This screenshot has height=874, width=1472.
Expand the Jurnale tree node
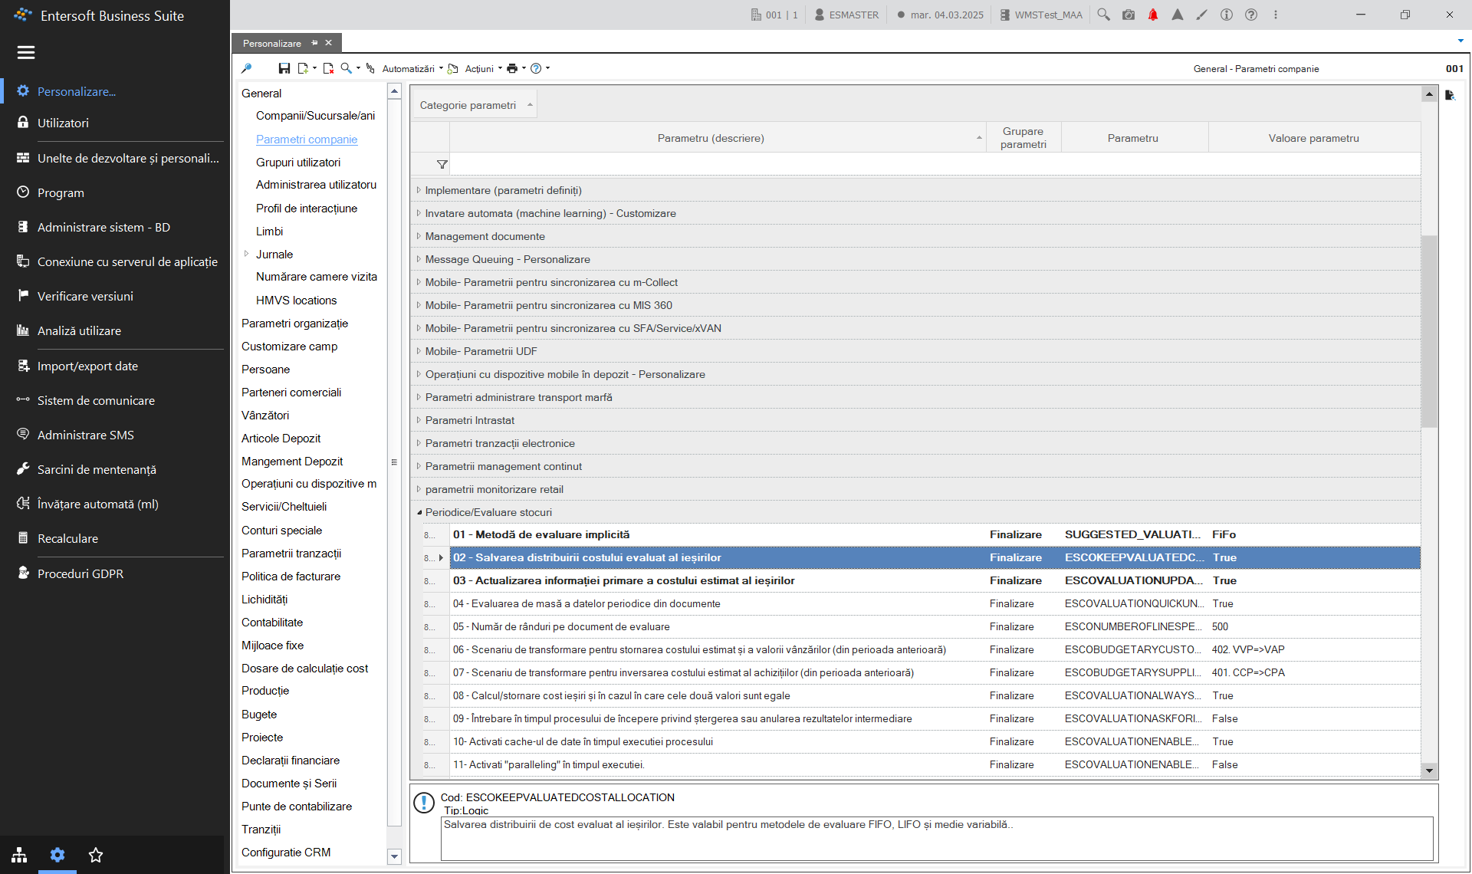coord(246,254)
